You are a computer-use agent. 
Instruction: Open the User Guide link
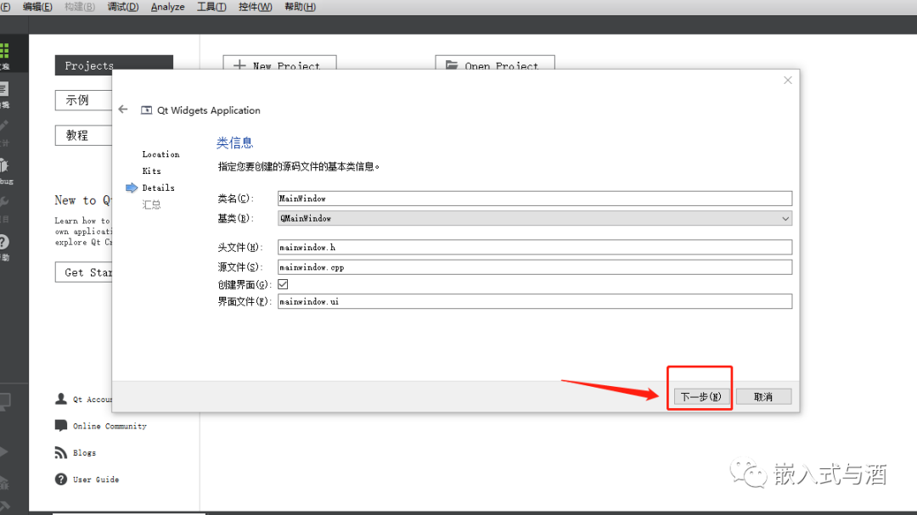click(96, 479)
